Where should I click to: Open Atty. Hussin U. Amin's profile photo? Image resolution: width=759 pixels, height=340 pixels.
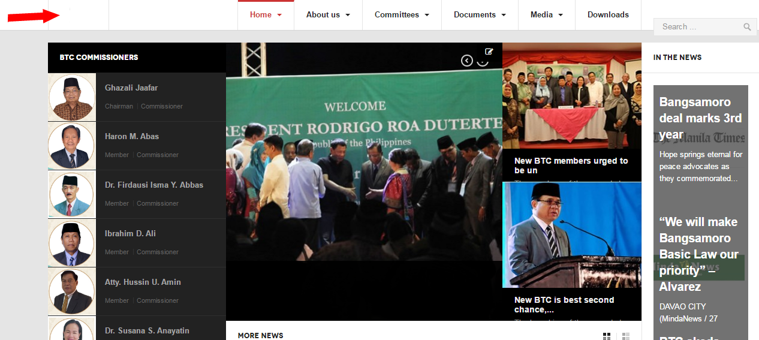click(72, 291)
